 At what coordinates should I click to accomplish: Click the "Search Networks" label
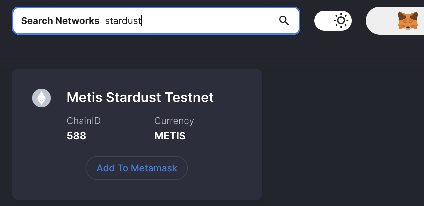click(x=60, y=21)
